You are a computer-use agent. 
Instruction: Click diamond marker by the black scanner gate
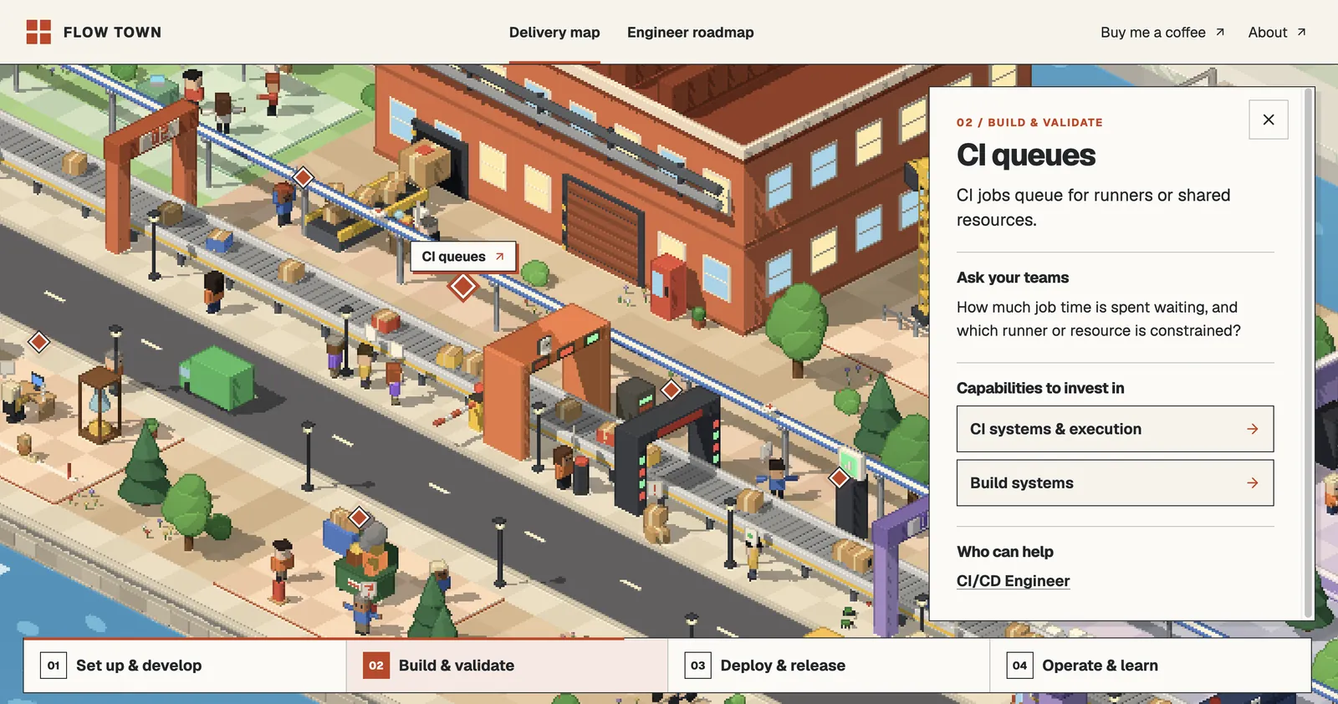point(672,390)
